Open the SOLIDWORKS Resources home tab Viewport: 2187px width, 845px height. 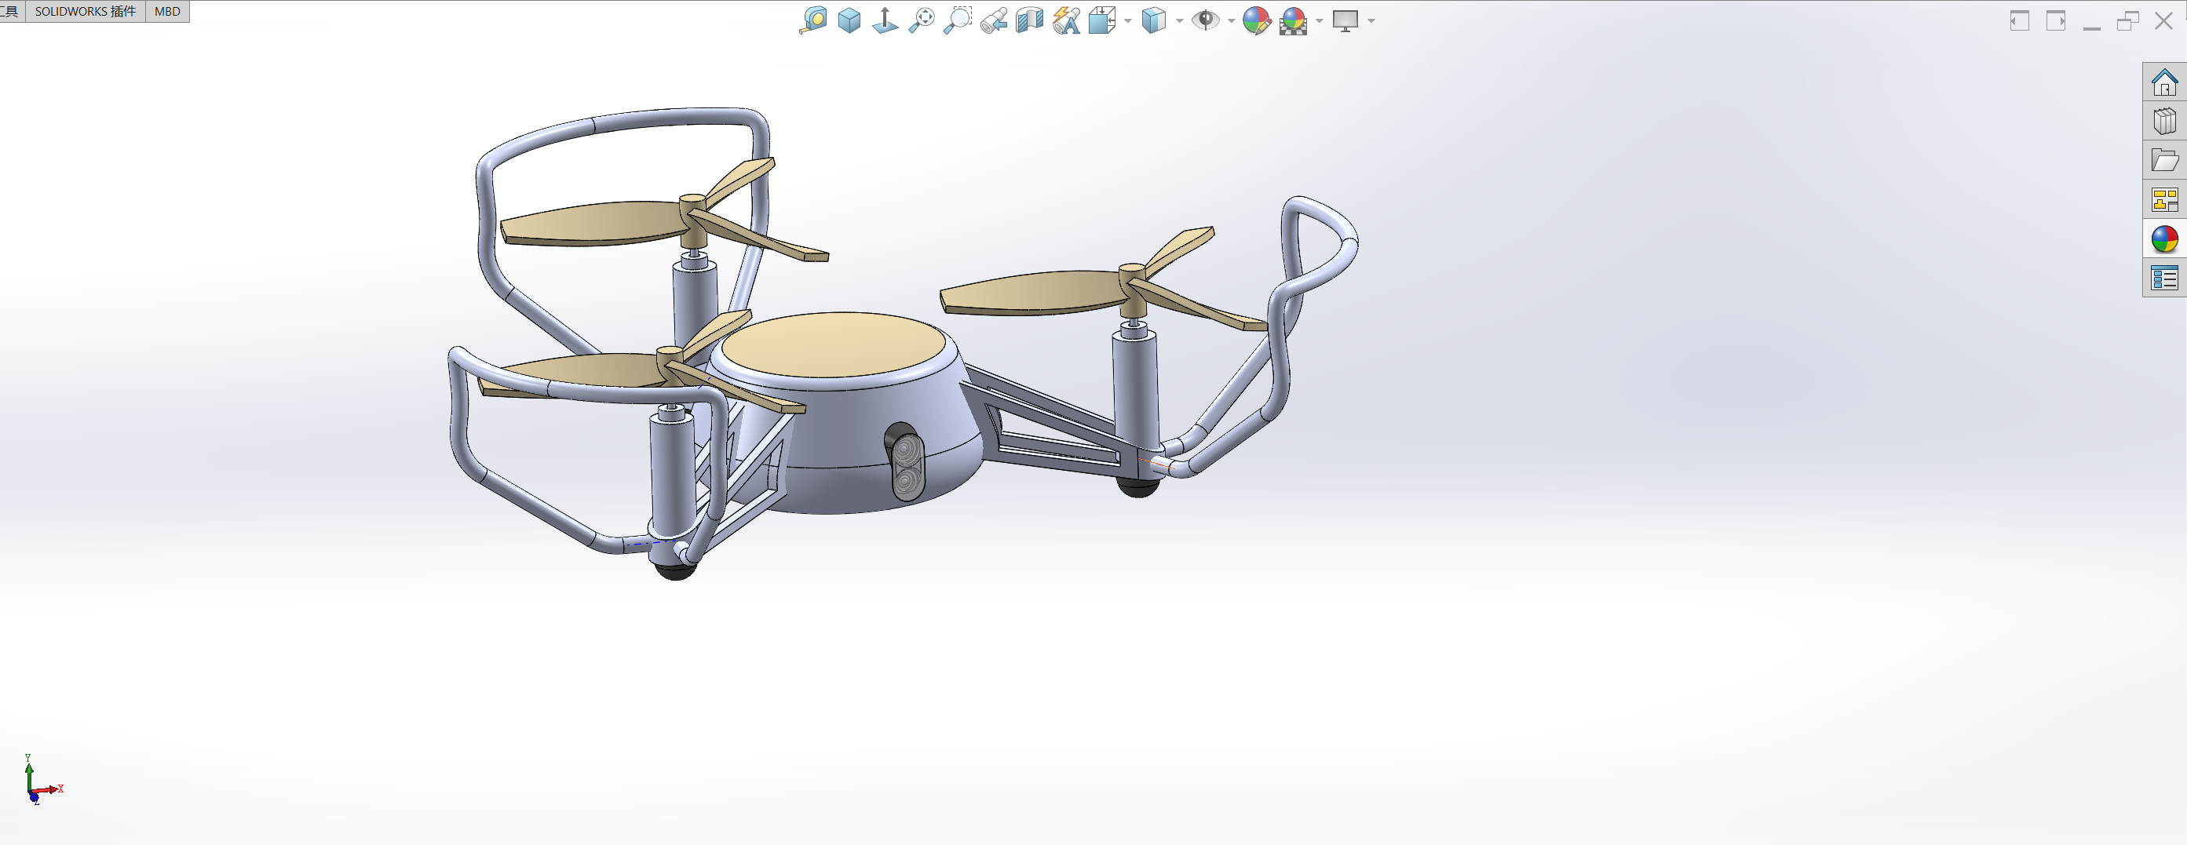(x=2164, y=82)
